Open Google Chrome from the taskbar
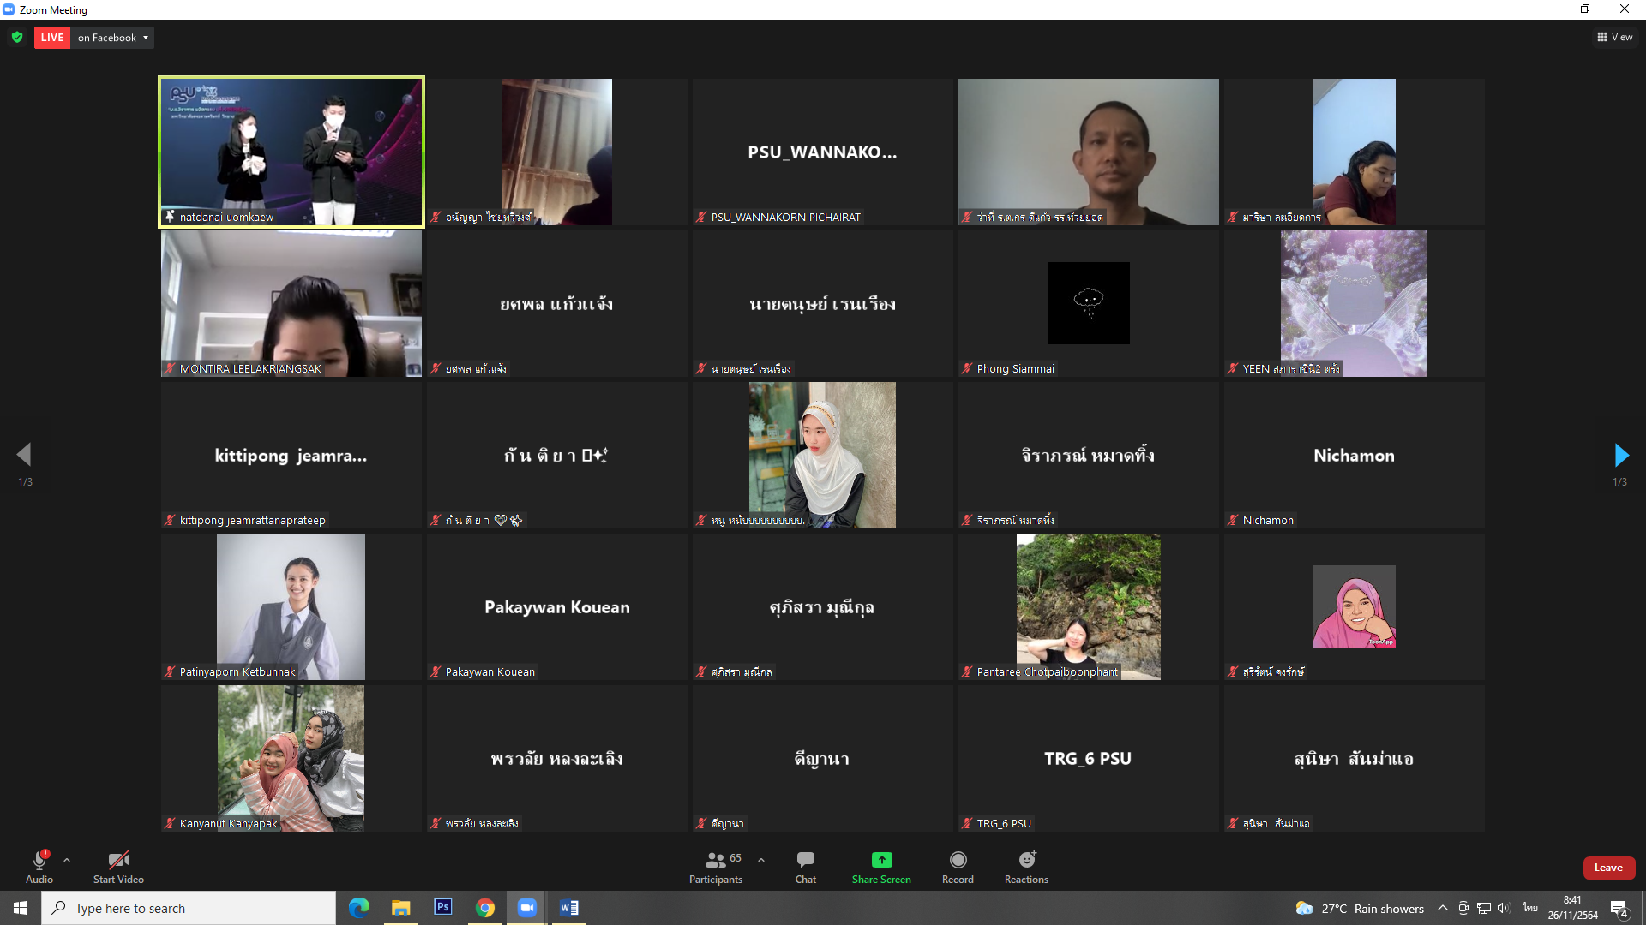Image resolution: width=1646 pixels, height=925 pixels. pos(485,907)
